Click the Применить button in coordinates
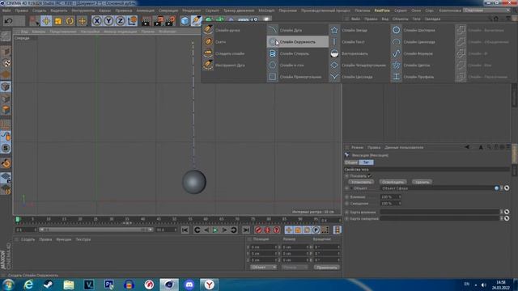This screenshot has height=291, width=518. [x=327, y=268]
